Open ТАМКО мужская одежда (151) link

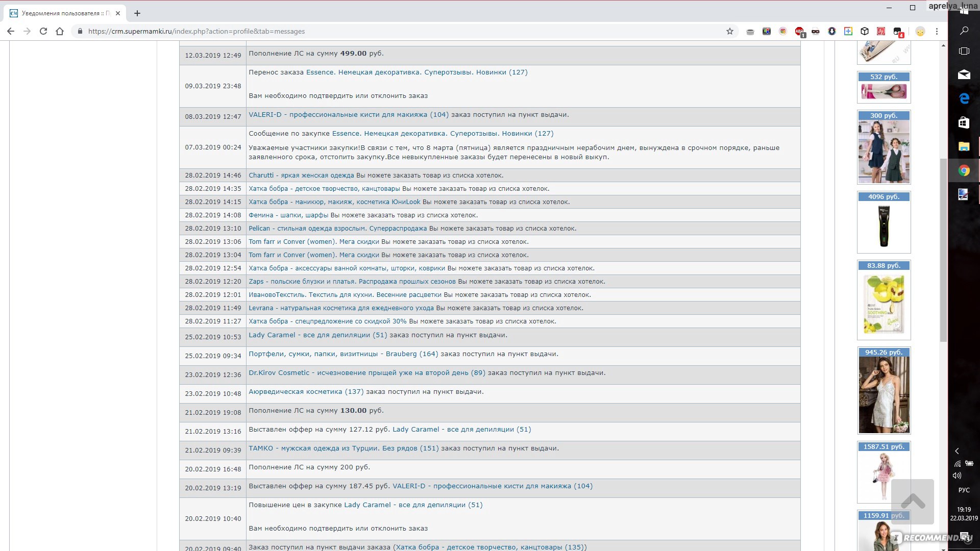tap(344, 448)
